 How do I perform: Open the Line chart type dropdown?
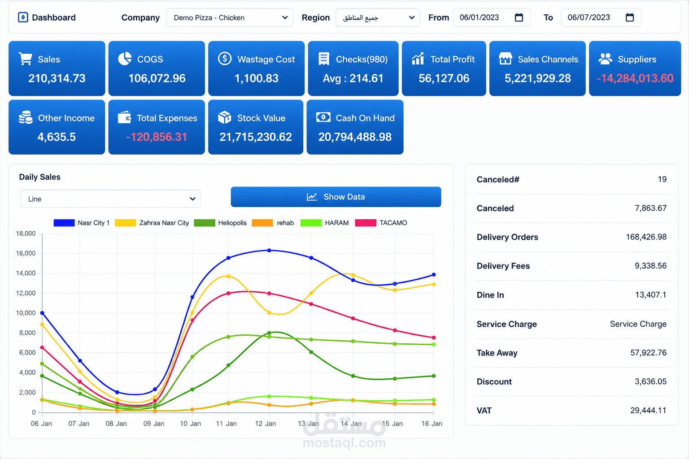pos(110,199)
